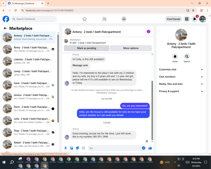The height and width of the screenshot is (169, 211).
Task: Send a voice clip with microphone icon
Action: pyautogui.click(x=65, y=148)
